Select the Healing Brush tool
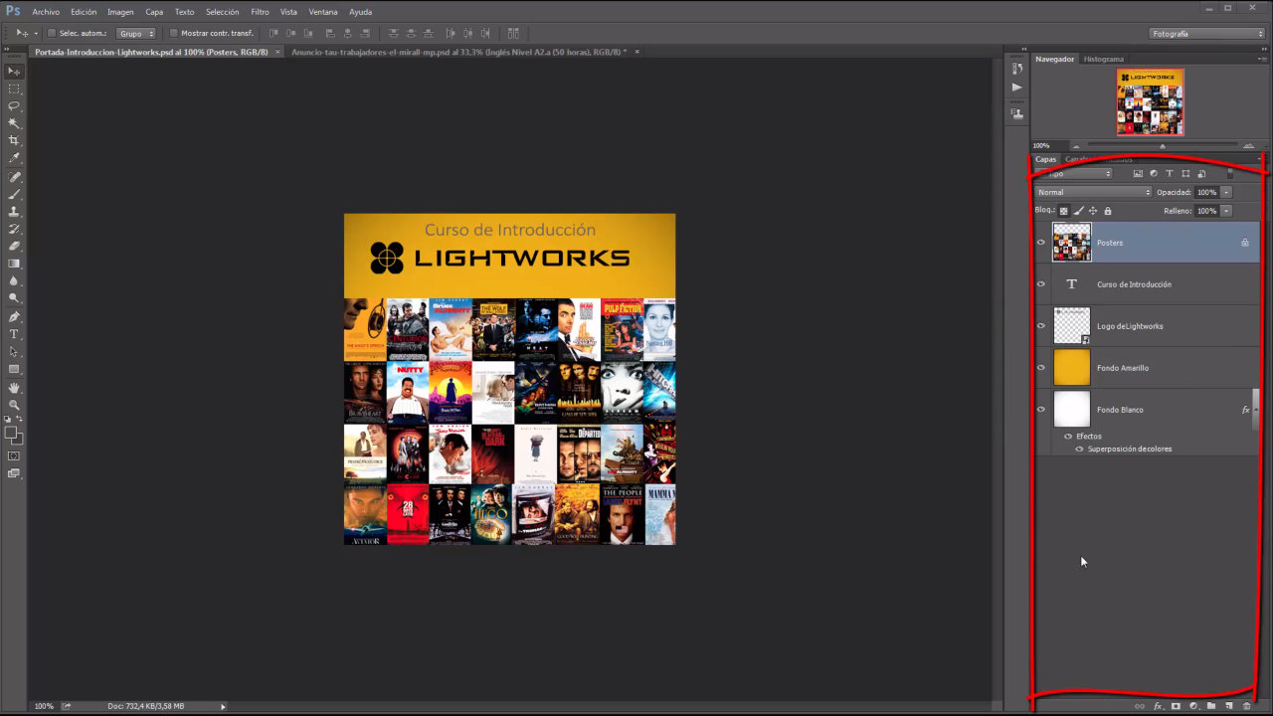Viewport: 1273px width, 716px height. [x=14, y=177]
